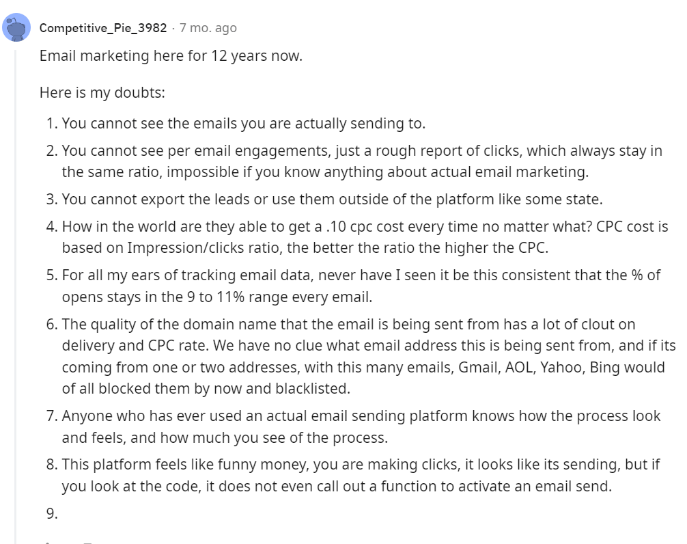Click item 7 about actual email sending platform
The height and width of the screenshot is (544, 687).
click(361, 416)
